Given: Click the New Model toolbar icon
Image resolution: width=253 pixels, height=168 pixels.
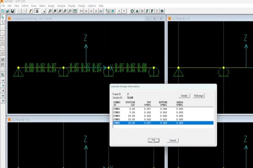Looking at the screenshot, I should [x=2, y=11].
